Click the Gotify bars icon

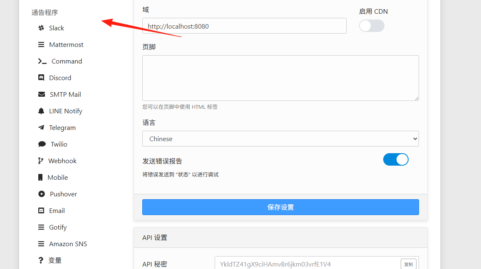pyautogui.click(x=41, y=227)
